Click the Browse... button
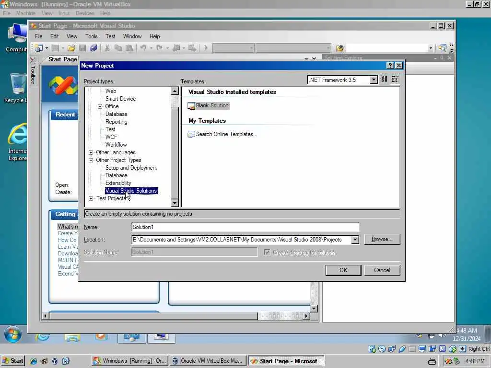491x368 pixels. pos(382,240)
